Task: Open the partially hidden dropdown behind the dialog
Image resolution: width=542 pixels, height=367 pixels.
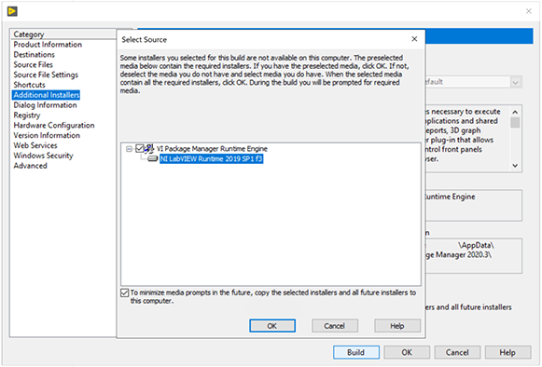Action: click(515, 82)
